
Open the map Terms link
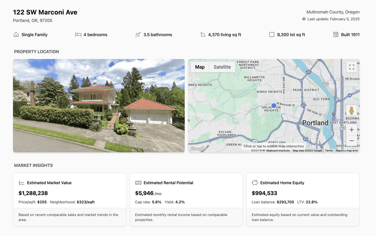click(329, 151)
